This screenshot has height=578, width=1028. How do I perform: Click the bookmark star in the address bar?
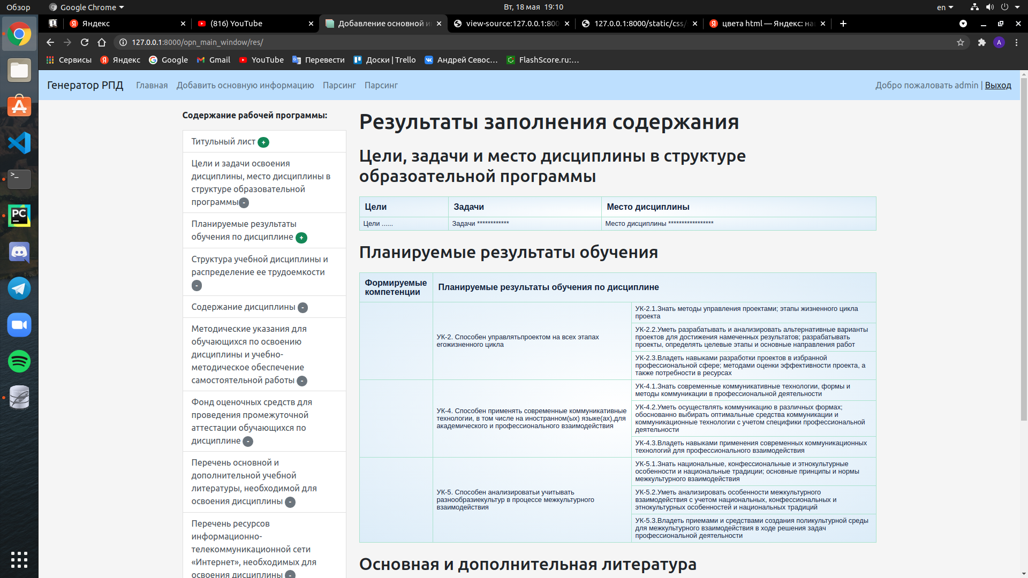[x=961, y=42]
